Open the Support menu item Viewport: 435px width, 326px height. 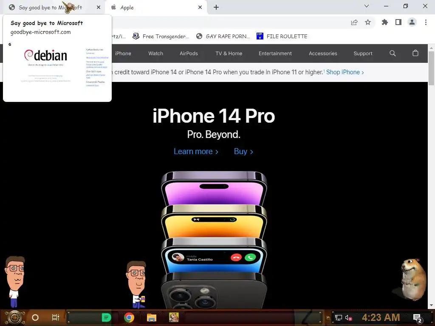[363, 53]
